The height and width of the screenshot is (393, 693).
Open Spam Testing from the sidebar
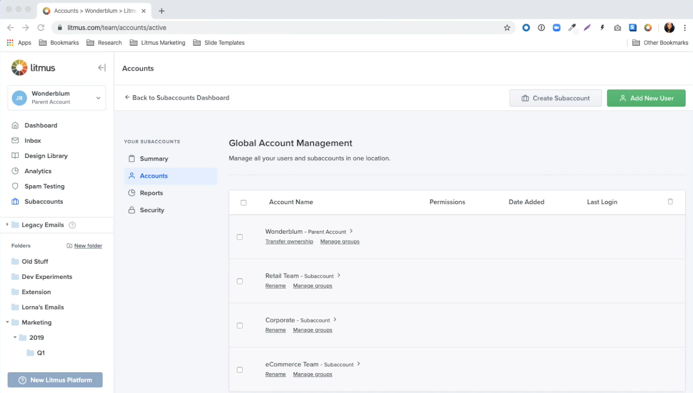[44, 186]
